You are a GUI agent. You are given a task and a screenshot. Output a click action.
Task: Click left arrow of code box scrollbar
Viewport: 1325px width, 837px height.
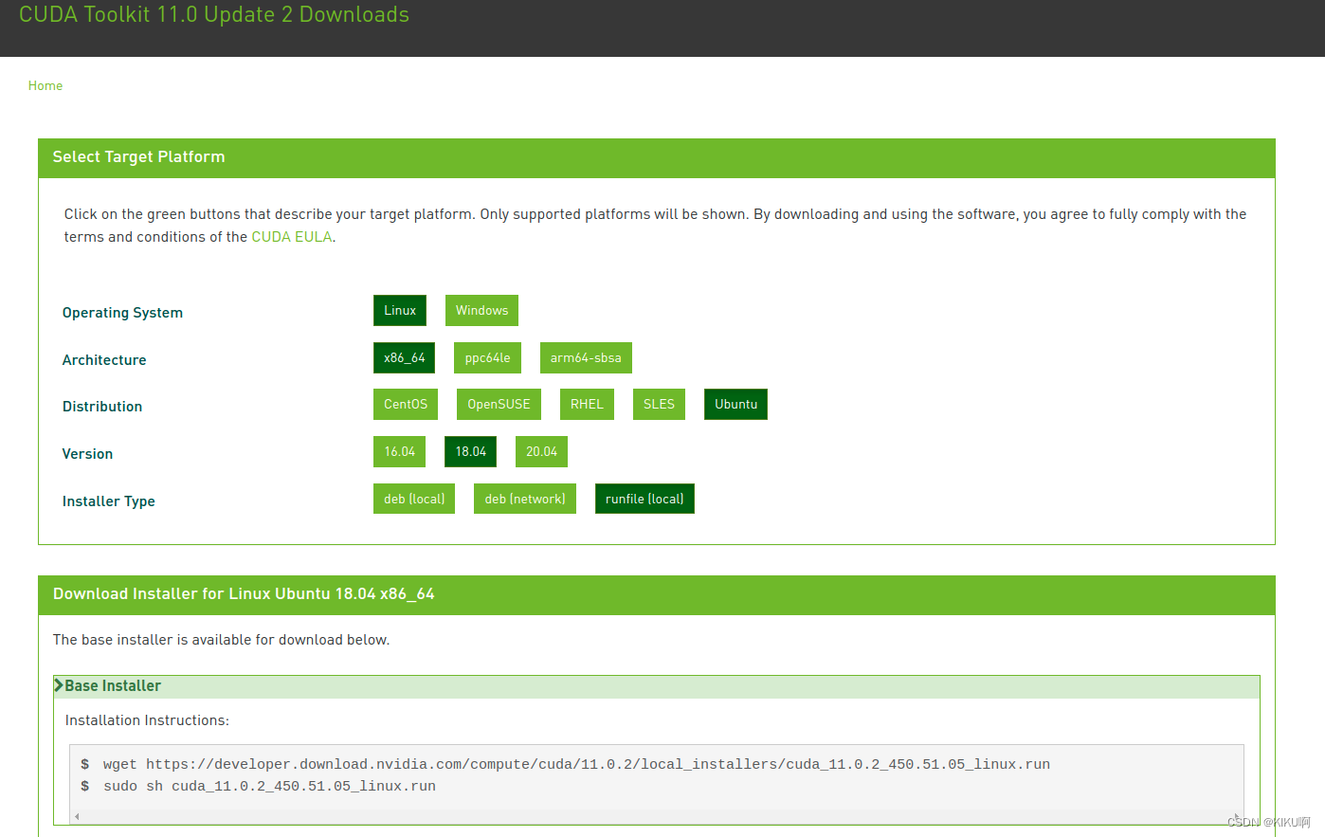pyautogui.click(x=77, y=816)
